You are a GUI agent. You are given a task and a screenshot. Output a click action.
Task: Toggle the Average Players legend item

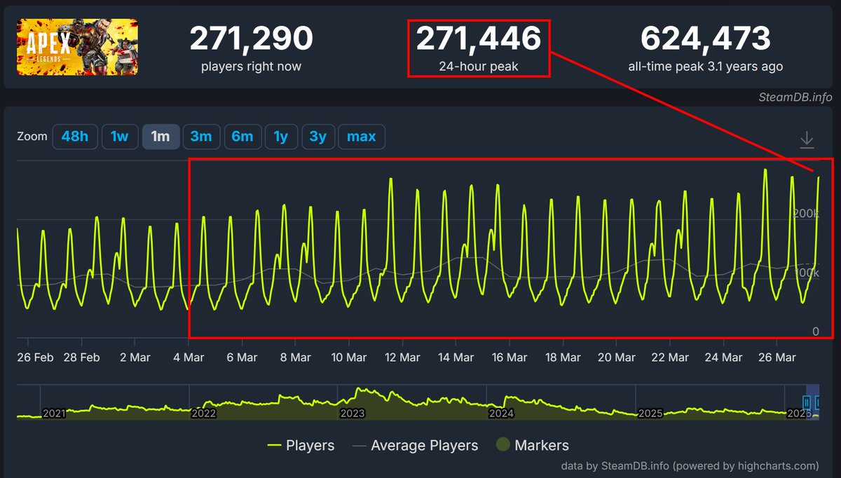coord(415,445)
